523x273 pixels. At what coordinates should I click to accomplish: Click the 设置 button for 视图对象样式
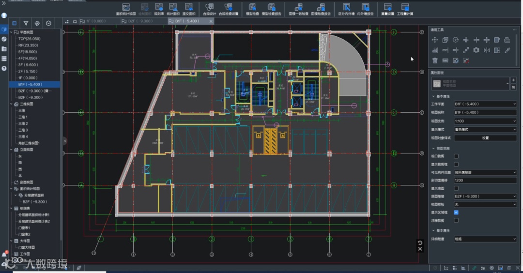tap(485, 138)
